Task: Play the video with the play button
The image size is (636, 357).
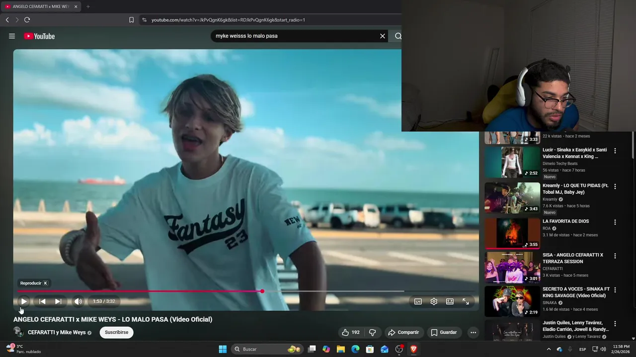Action: (23, 301)
